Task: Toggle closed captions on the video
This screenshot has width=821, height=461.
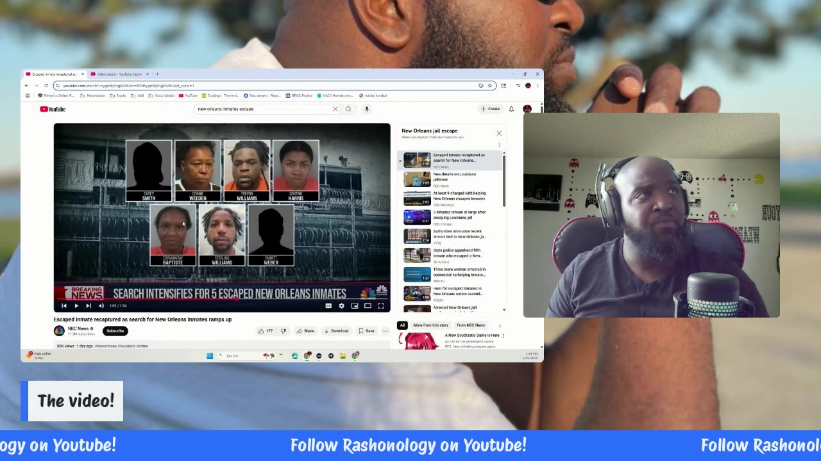Action: click(328, 306)
